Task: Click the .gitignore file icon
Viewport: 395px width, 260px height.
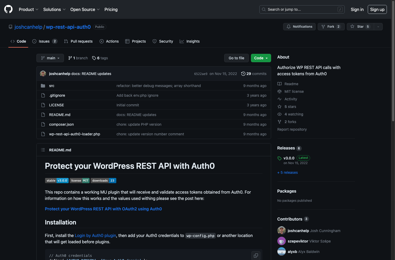Action: coord(43,95)
